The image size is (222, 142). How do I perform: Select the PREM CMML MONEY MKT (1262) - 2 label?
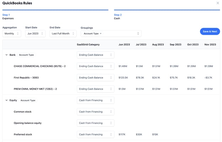[35, 89]
